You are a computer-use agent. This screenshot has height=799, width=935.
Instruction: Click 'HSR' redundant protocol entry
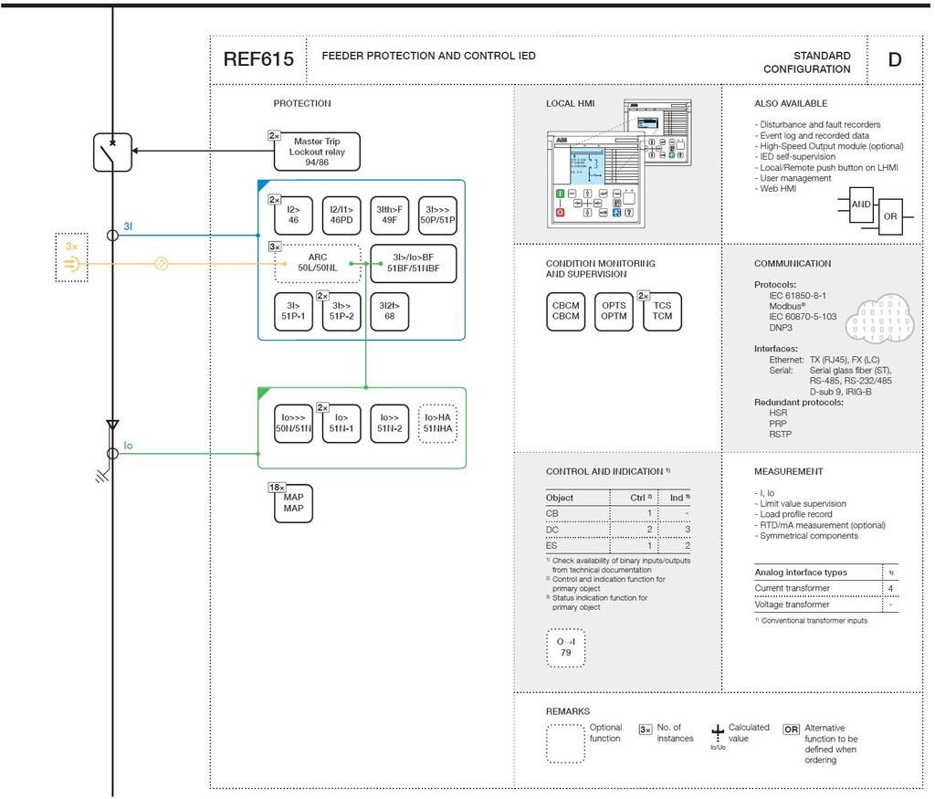(x=778, y=413)
